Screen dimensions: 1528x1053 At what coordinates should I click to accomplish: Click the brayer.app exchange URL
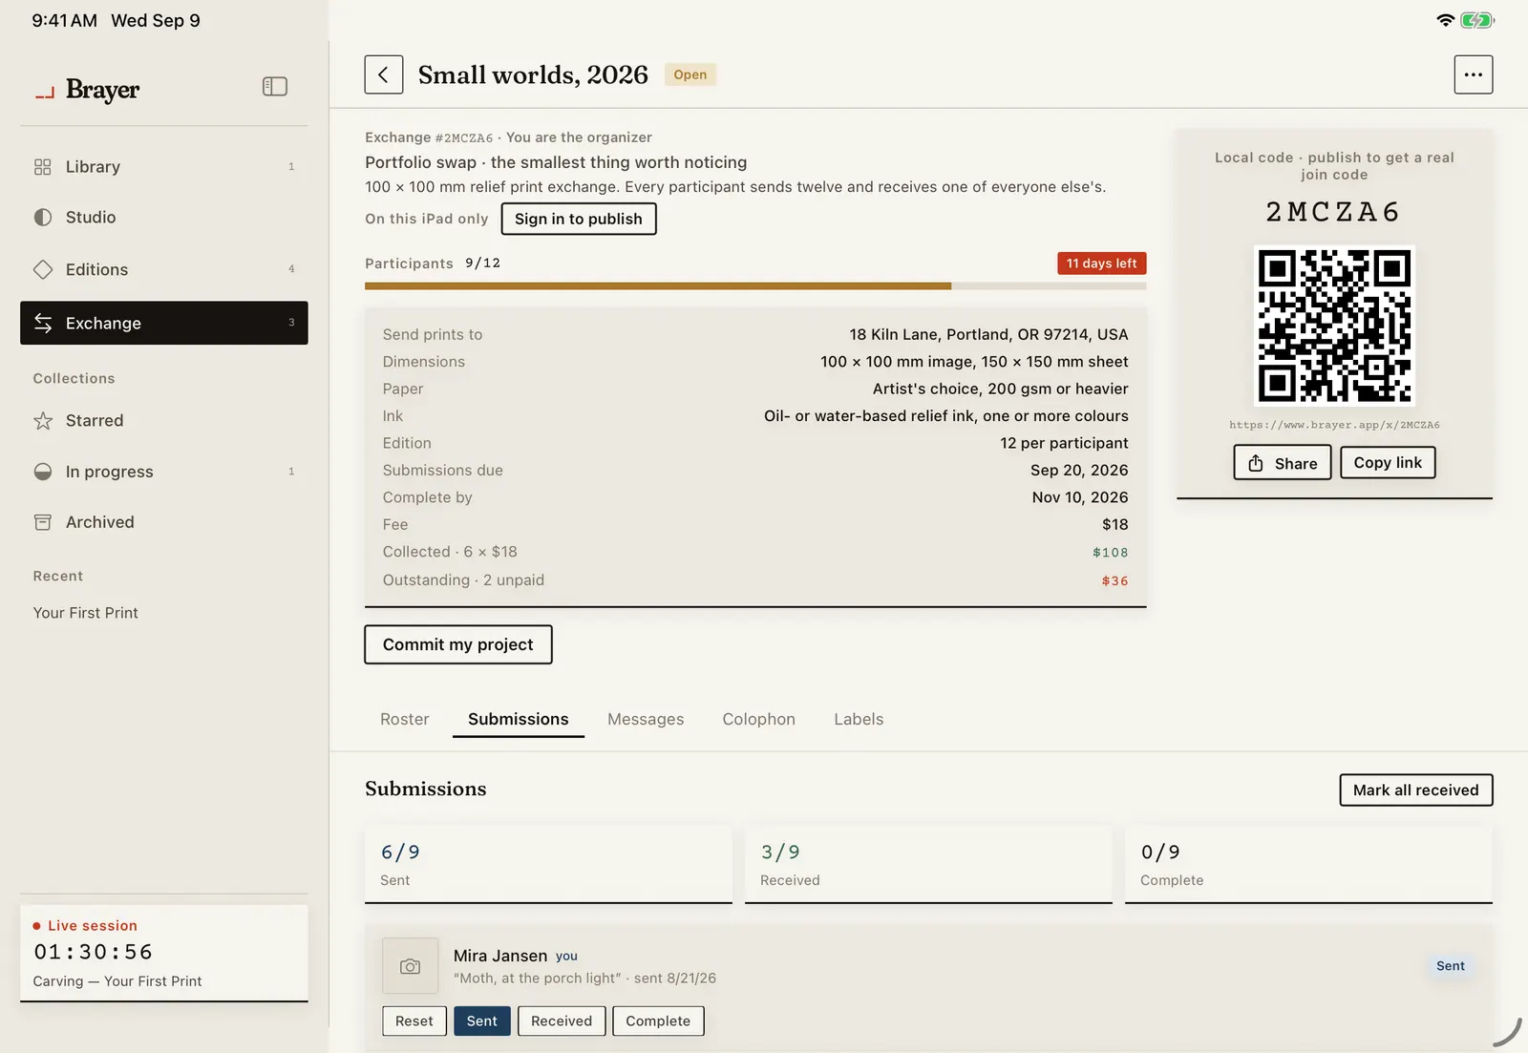click(1334, 425)
